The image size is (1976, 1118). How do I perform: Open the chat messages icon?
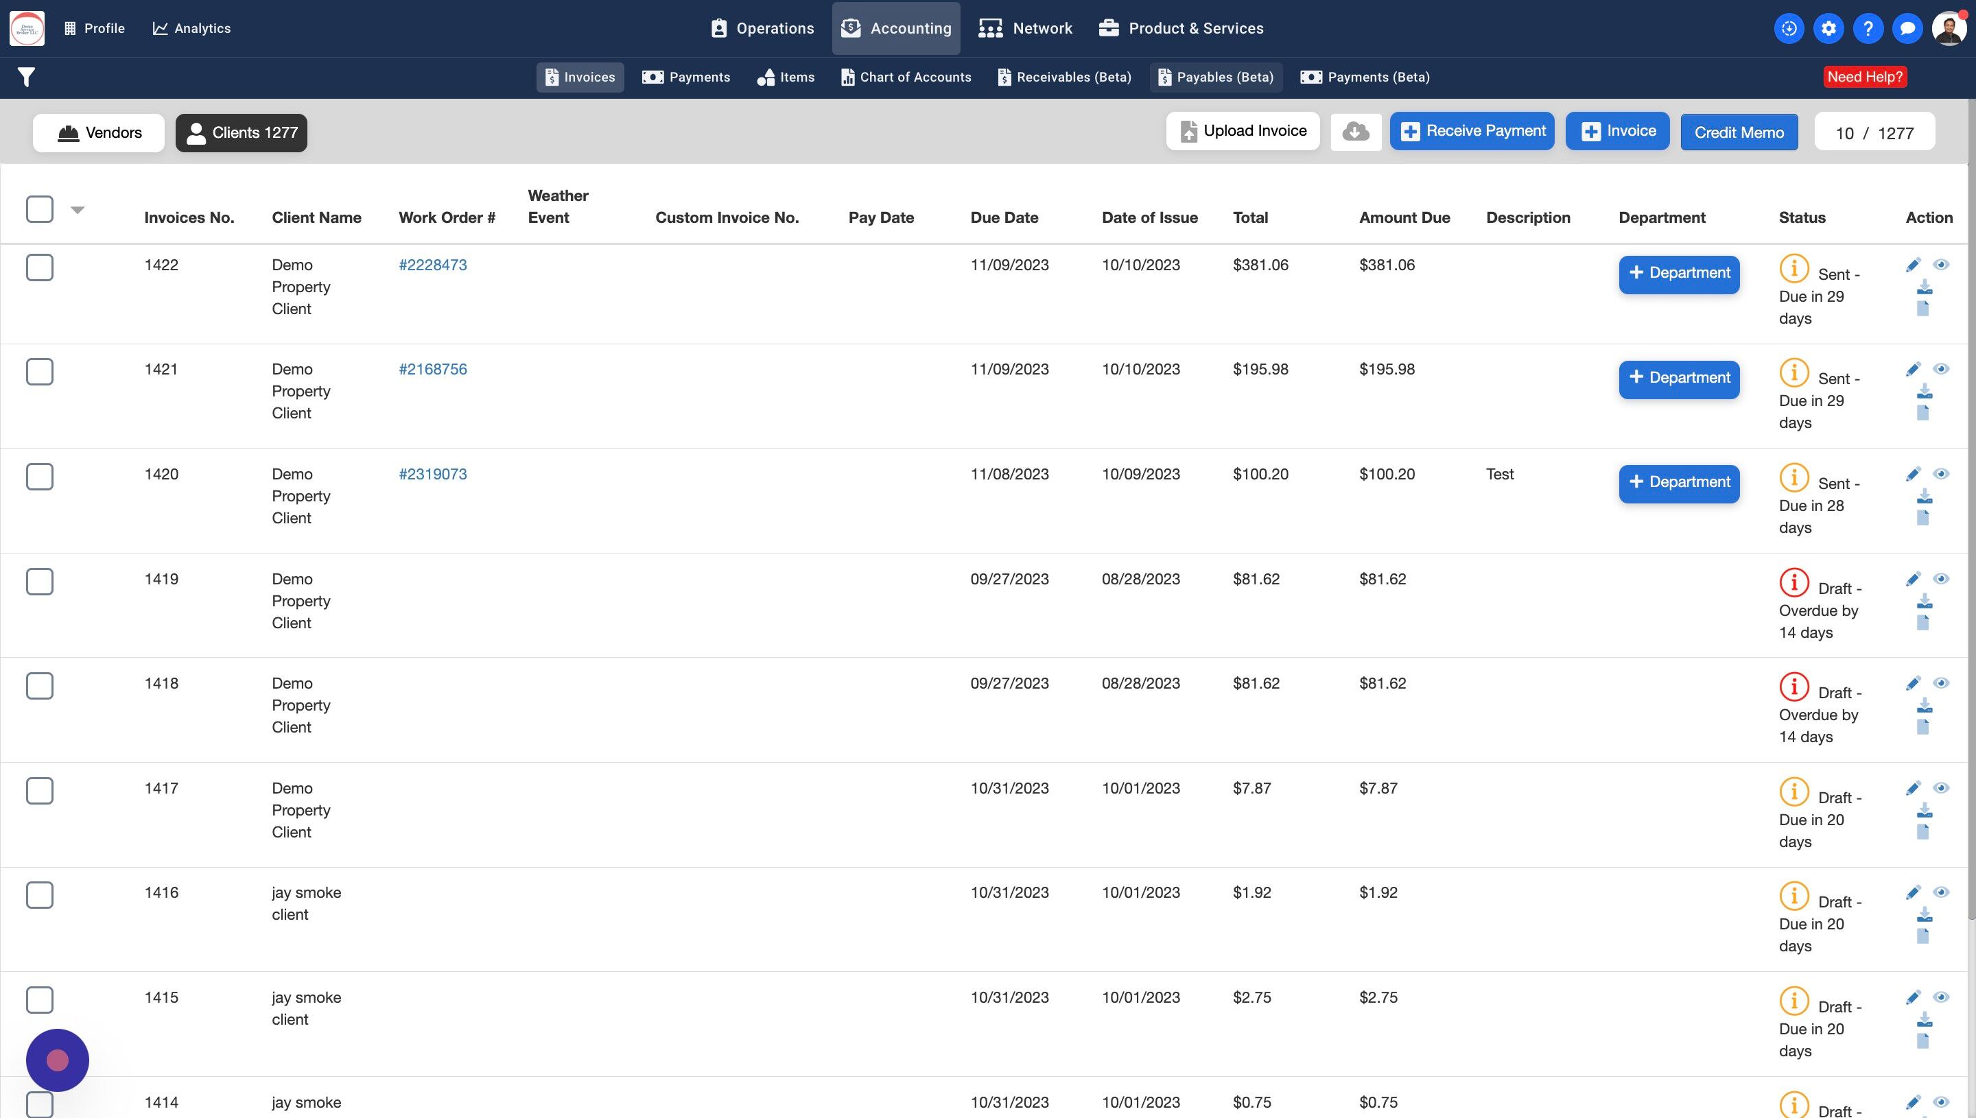(x=1907, y=28)
